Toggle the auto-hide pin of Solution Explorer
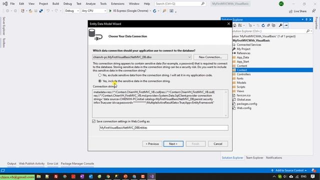The width and height of the screenshot is (320, 180). [x=306, y=19]
